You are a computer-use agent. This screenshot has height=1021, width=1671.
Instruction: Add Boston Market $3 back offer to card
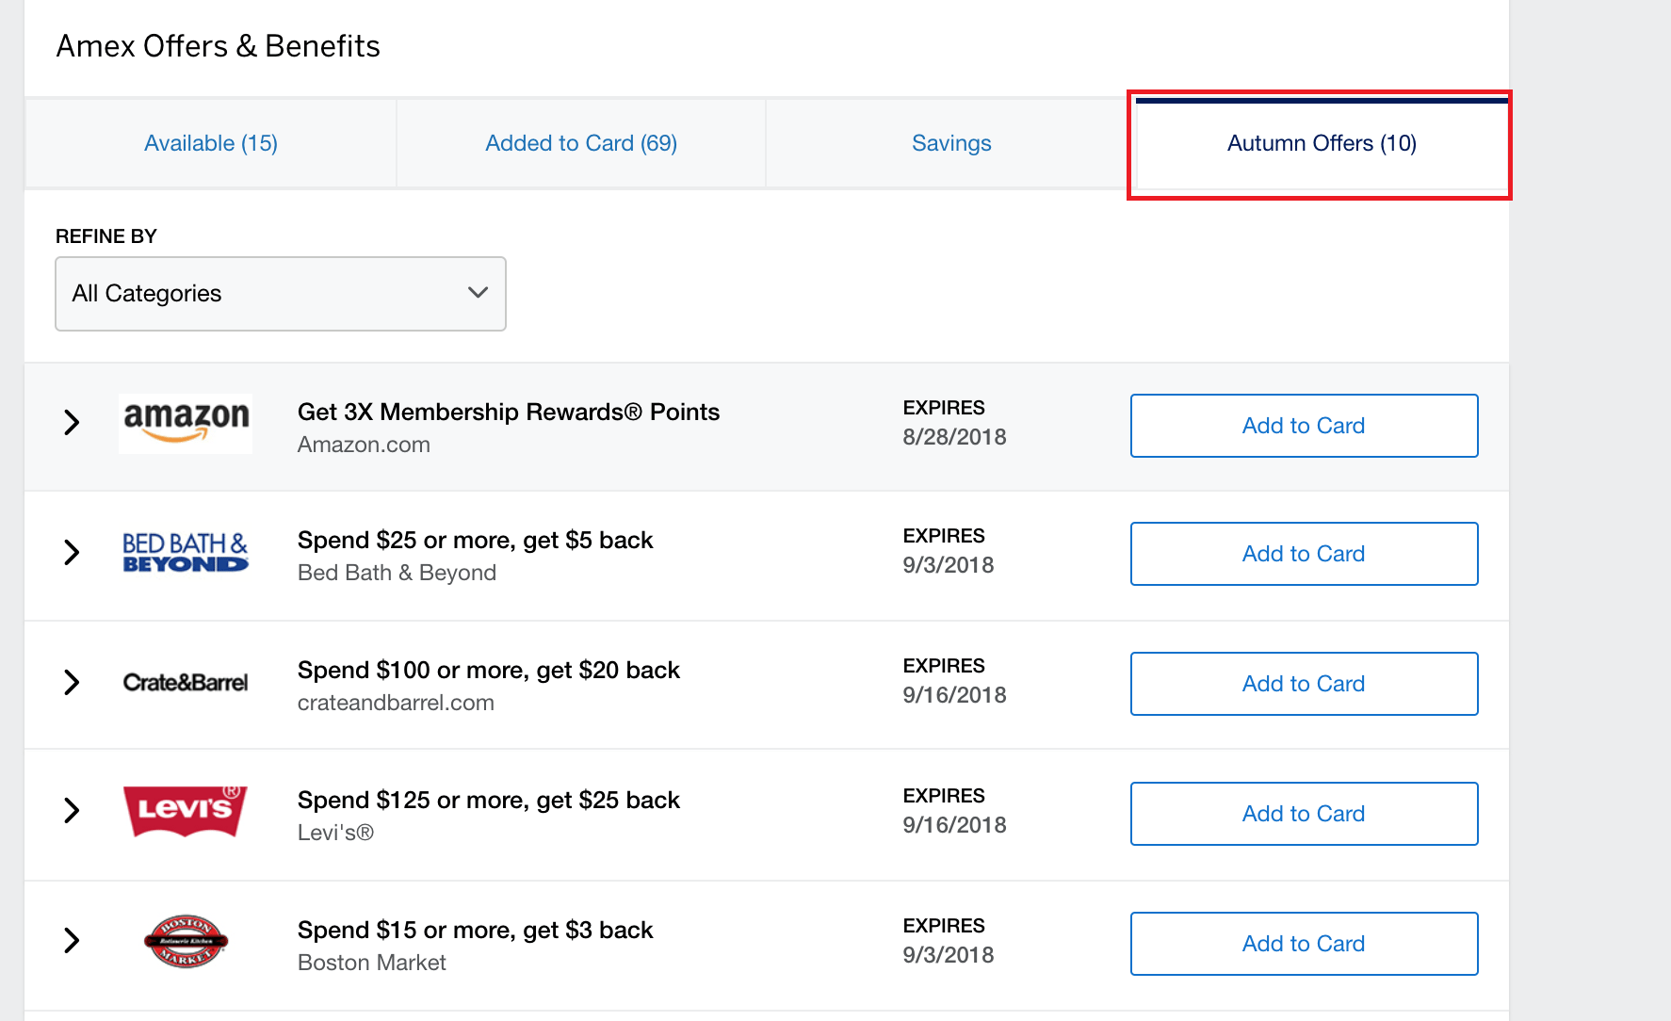[1304, 944]
